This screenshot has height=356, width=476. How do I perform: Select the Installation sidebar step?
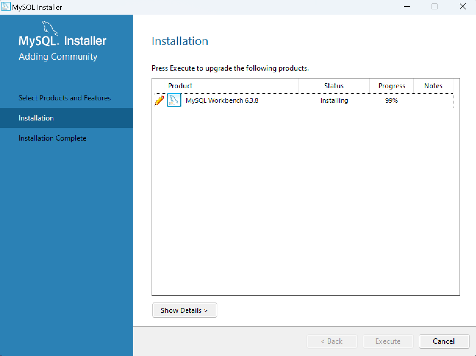[x=36, y=118]
